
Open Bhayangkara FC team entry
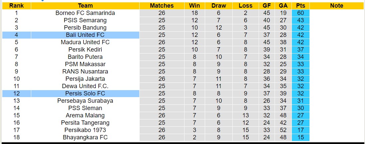tap(85, 137)
